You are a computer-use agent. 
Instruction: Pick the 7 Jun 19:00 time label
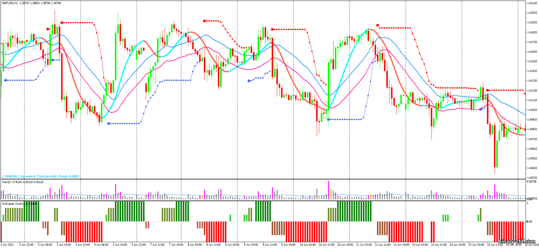coord(176,245)
